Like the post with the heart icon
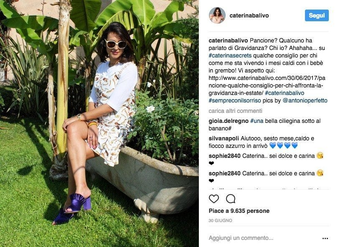This screenshot has width=338, height=247. [x=213, y=199]
